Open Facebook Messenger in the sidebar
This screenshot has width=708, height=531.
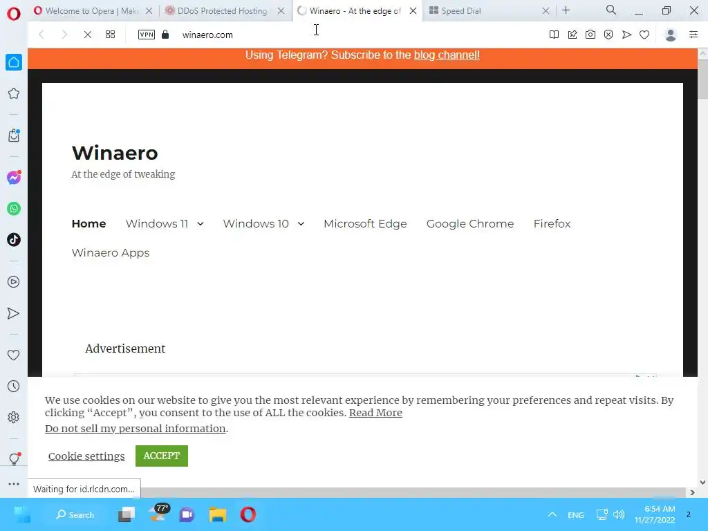(x=14, y=178)
